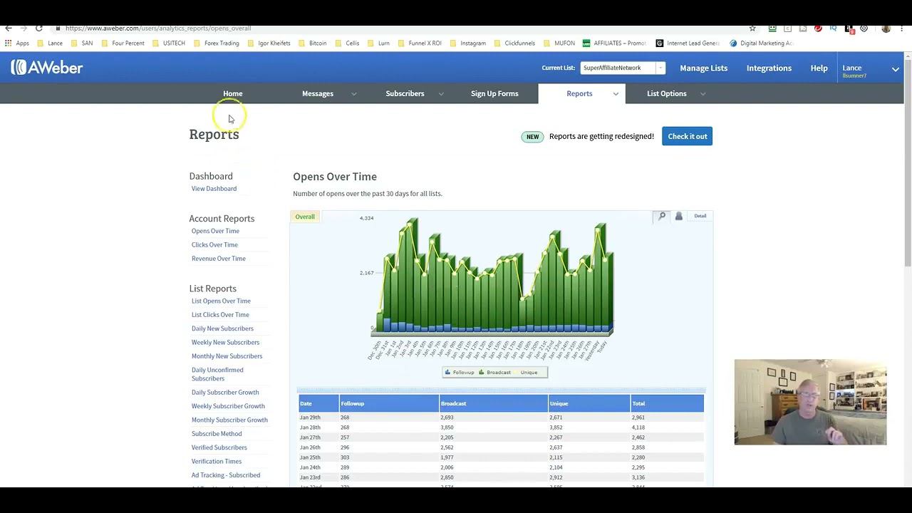Sort table by Total column header
Viewport: 912px width, 513px height.
tap(667, 403)
